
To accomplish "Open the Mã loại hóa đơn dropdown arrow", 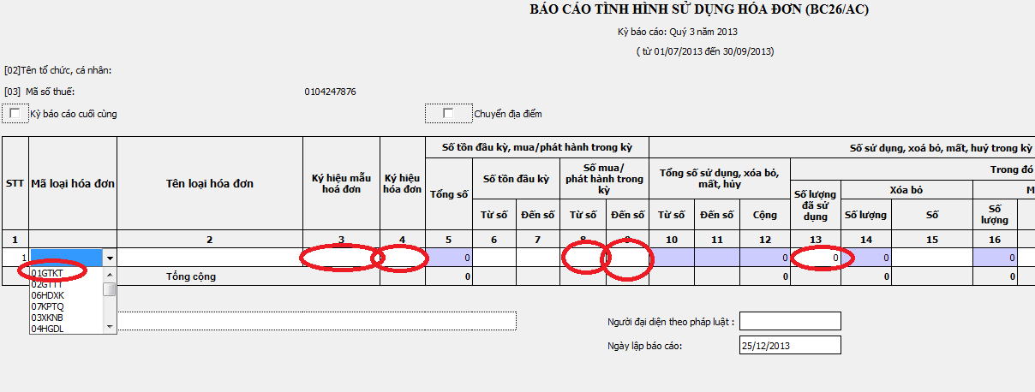I will pyautogui.click(x=110, y=258).
